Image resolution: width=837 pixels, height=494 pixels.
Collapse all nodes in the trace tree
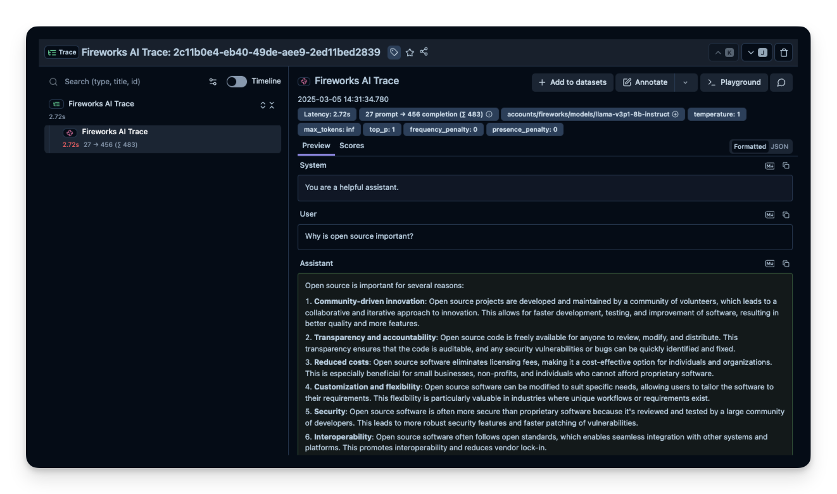click(272, 105)
